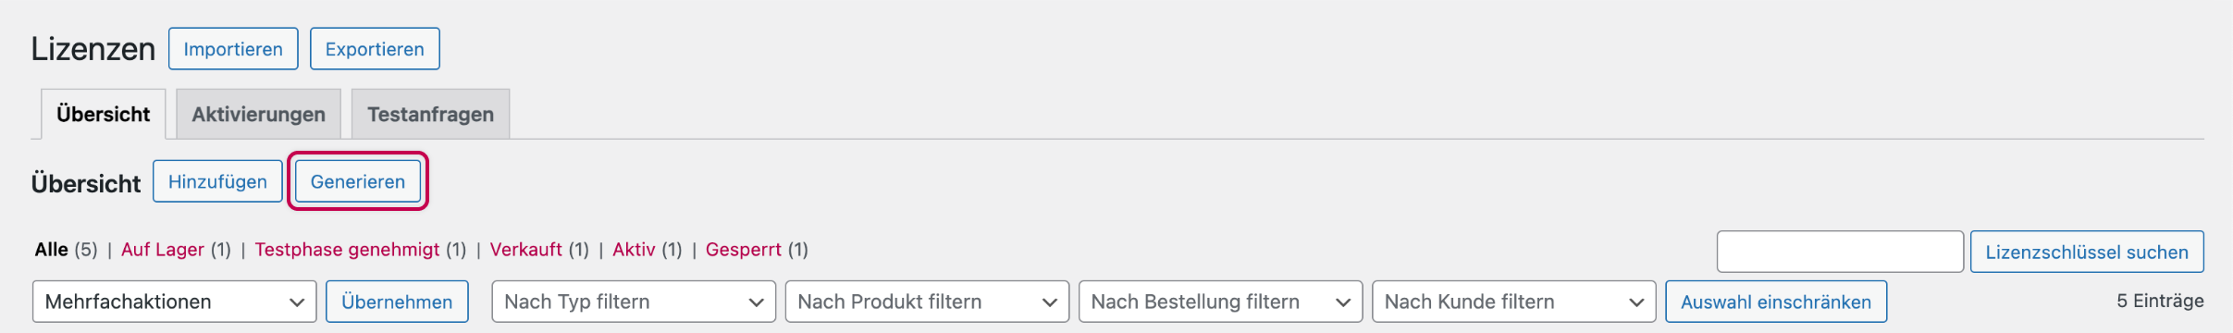Open Nach Produkt filtern dropdown
Image resolution: width=2233 pixels, height=333 pixels.
click(927, 302)
